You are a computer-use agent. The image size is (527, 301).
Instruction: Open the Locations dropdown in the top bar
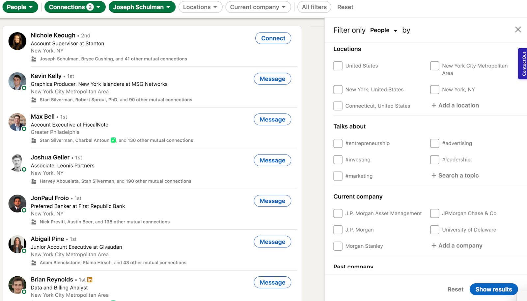click(x=200, y=7)
